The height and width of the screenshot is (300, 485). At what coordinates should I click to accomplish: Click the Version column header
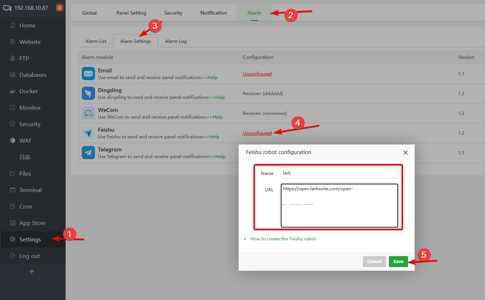(466, 57)
